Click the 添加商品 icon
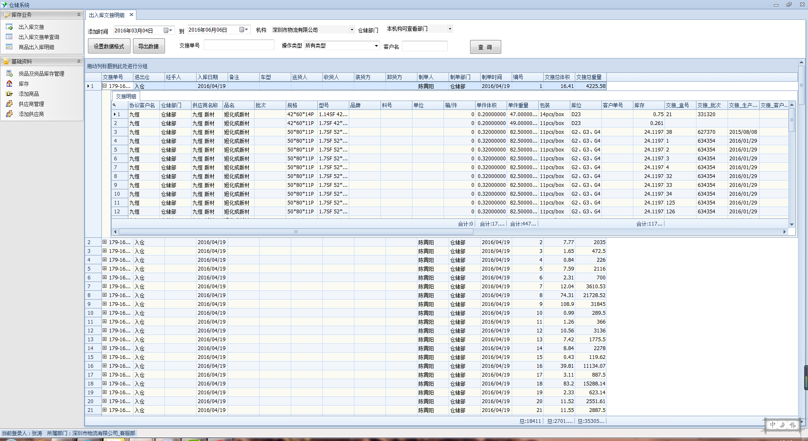The image size is (808, 441). tap(9, 94)
